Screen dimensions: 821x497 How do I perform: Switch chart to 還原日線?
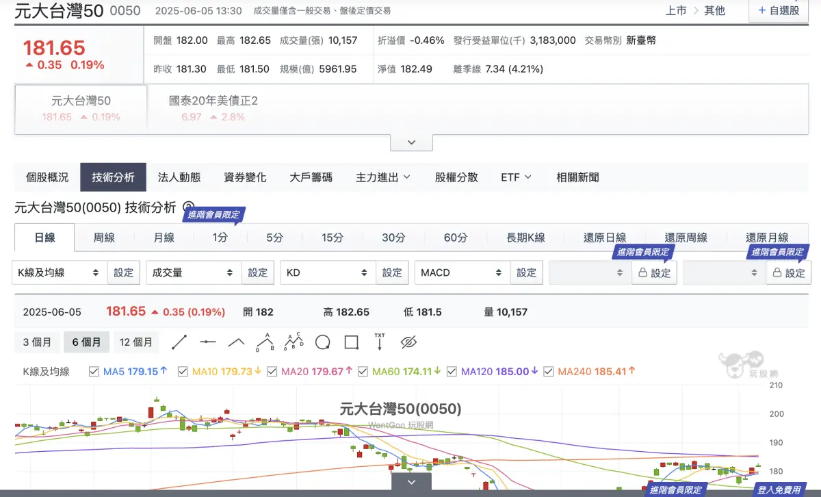coord(605,238)
